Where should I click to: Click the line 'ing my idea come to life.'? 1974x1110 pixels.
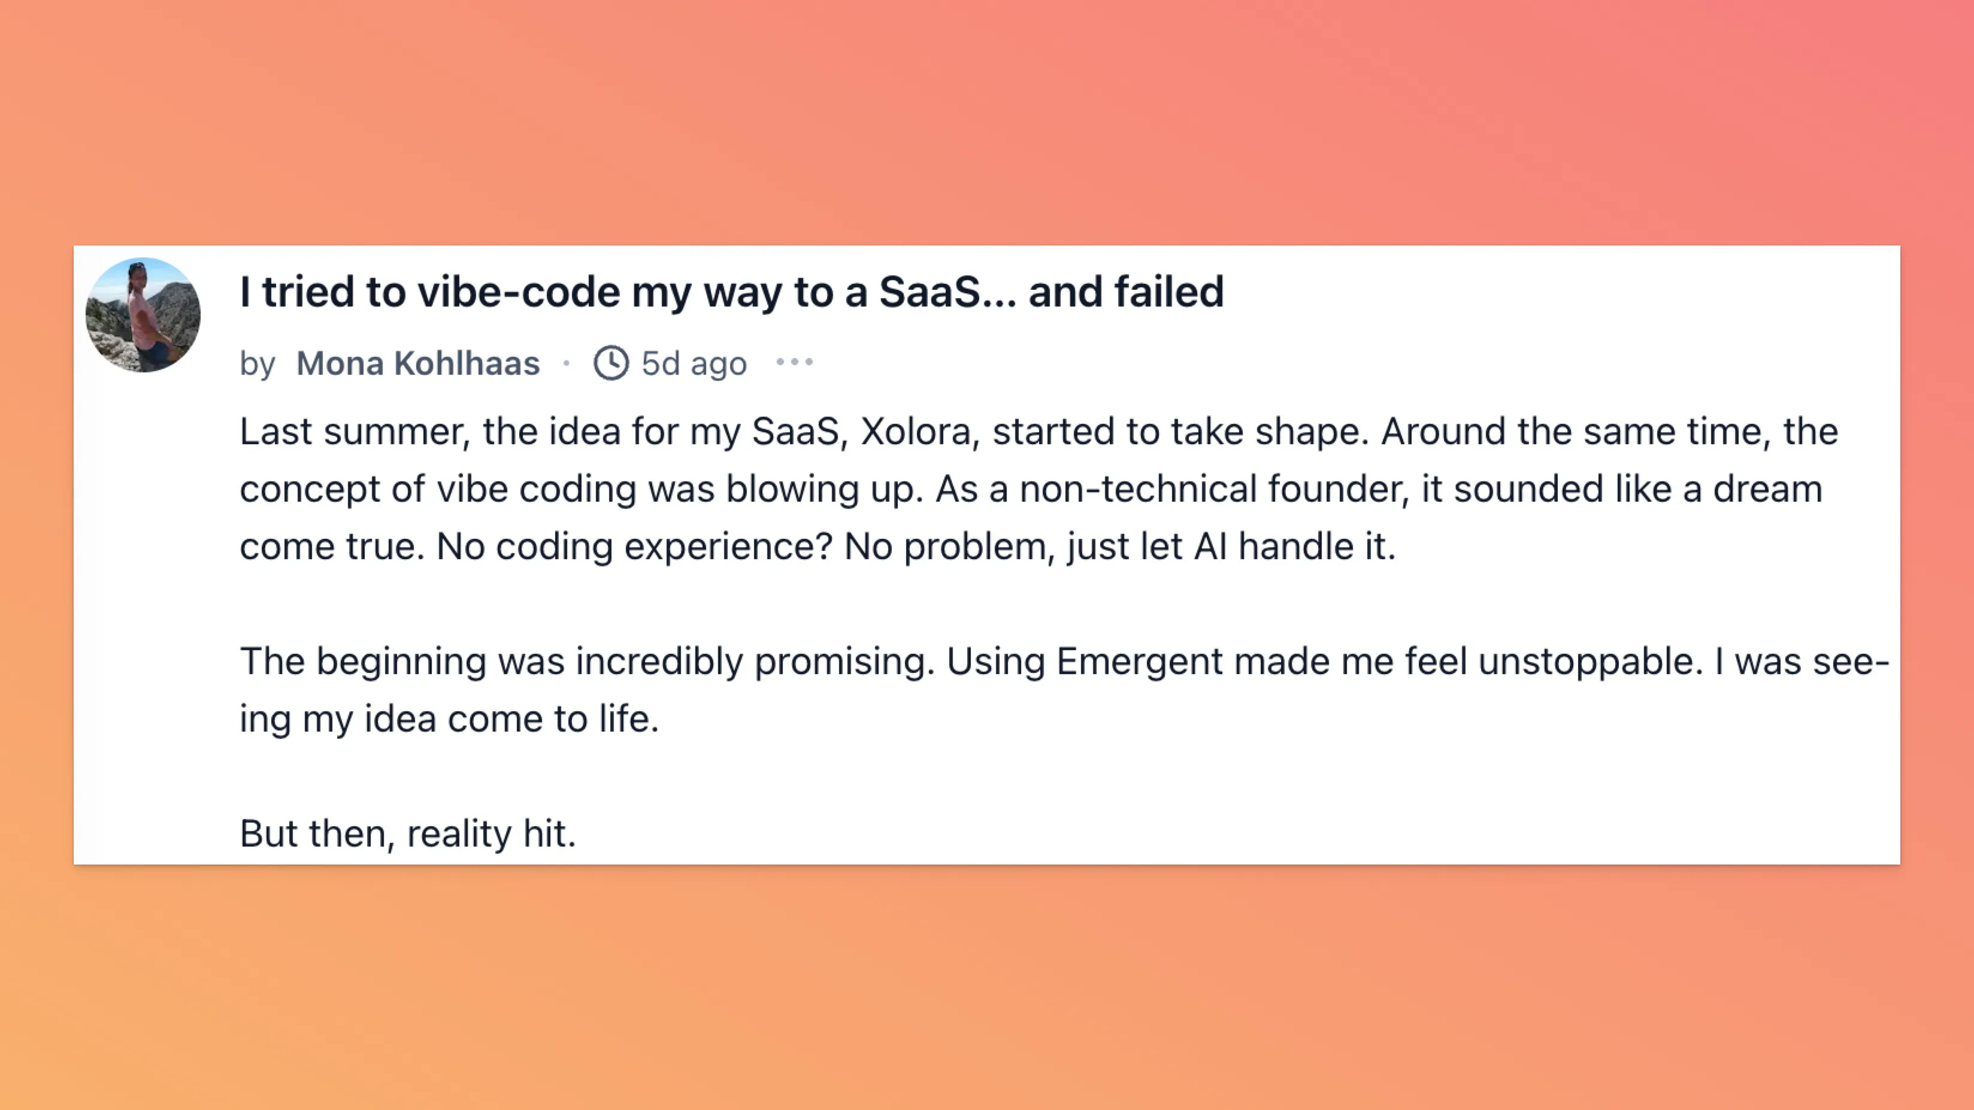(450, 719)
